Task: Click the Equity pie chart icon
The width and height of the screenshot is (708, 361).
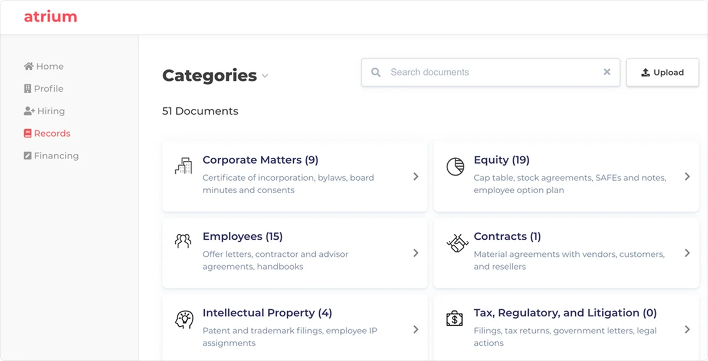Action: [454, 166]
